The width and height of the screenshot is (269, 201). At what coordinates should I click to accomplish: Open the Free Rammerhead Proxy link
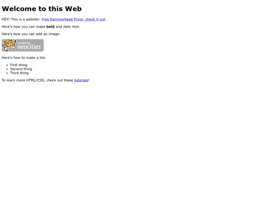tap(73, 19)
